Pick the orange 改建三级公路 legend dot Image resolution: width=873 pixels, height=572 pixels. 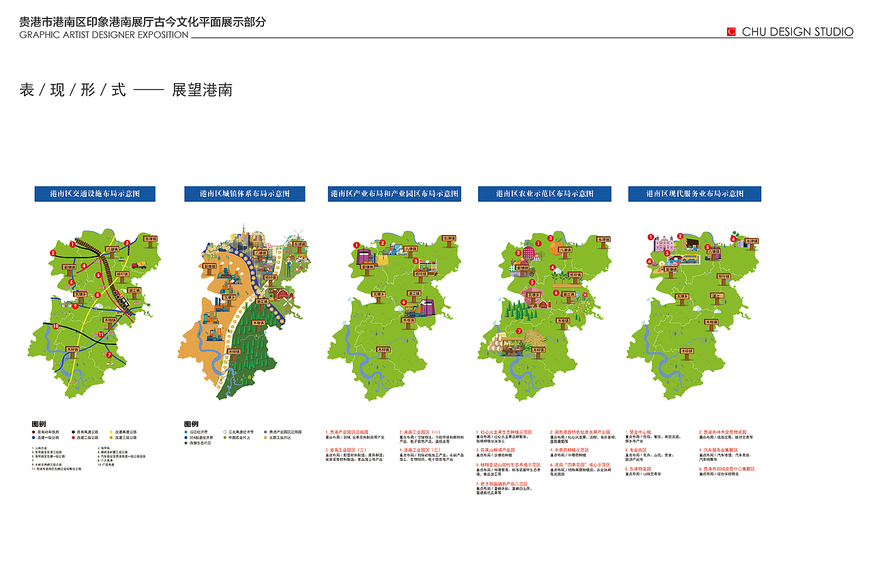111,438
